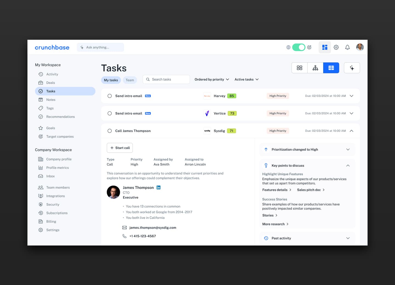Click the phone icon next to number
Viewport: 395px width, 285px height.
pyautogui.click(x=125, y=236)
